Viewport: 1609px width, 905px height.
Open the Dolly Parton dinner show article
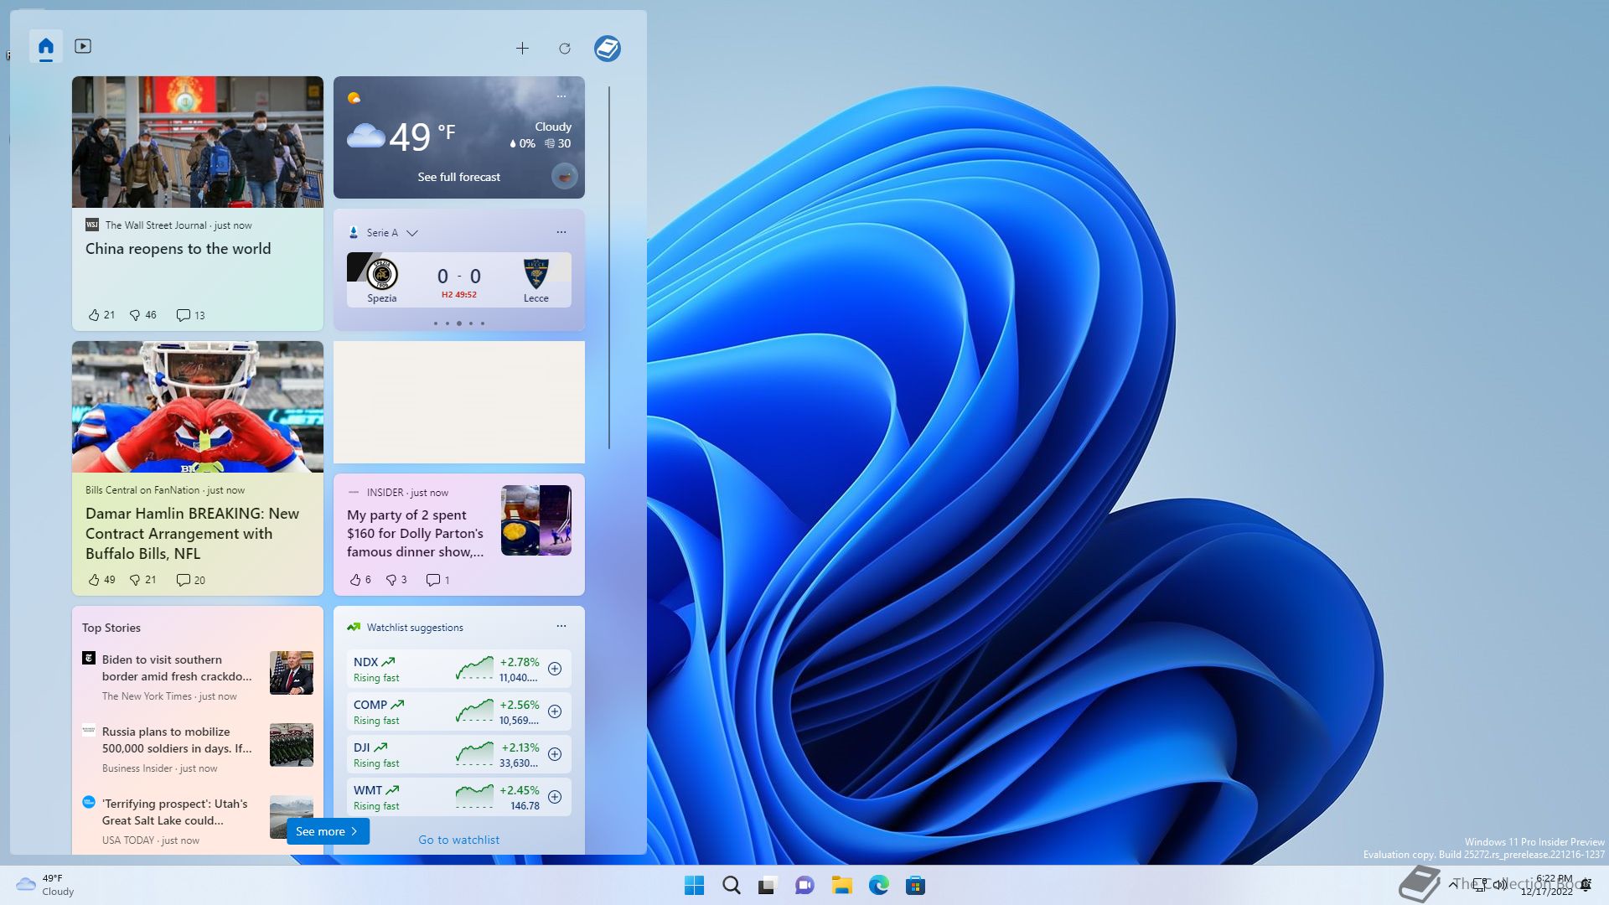coord(416,533)
